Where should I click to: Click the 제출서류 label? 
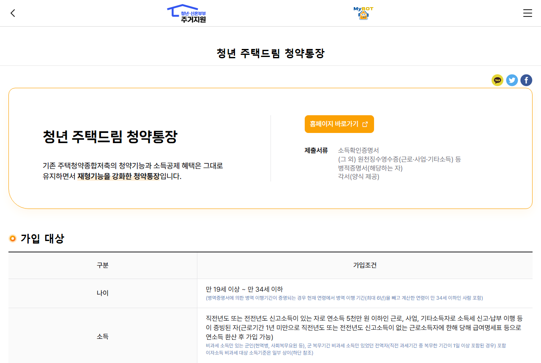tap(316, 150)
